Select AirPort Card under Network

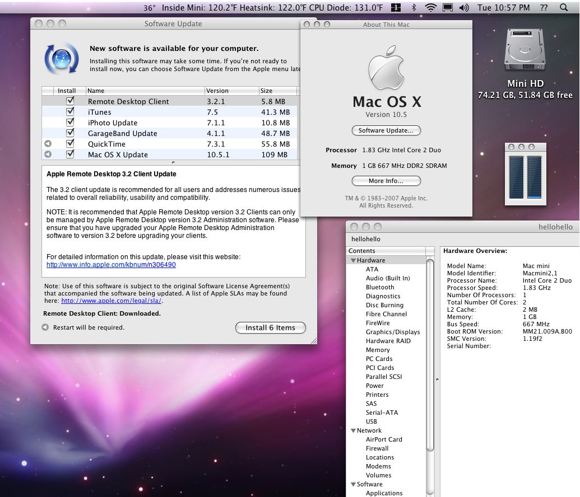click(383, 439)
